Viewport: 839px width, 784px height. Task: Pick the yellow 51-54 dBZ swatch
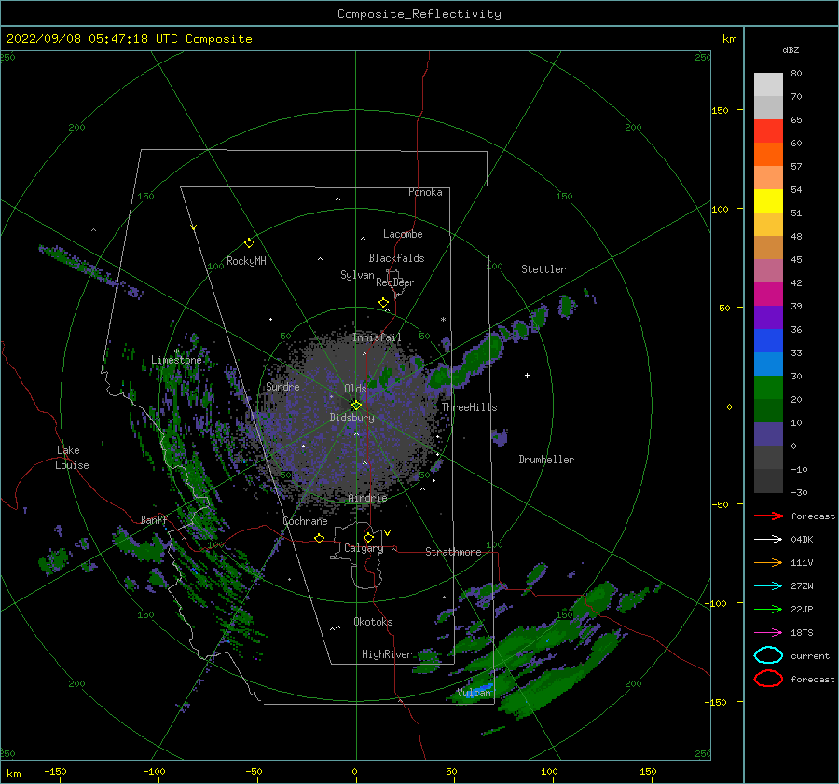click(768, 201)
